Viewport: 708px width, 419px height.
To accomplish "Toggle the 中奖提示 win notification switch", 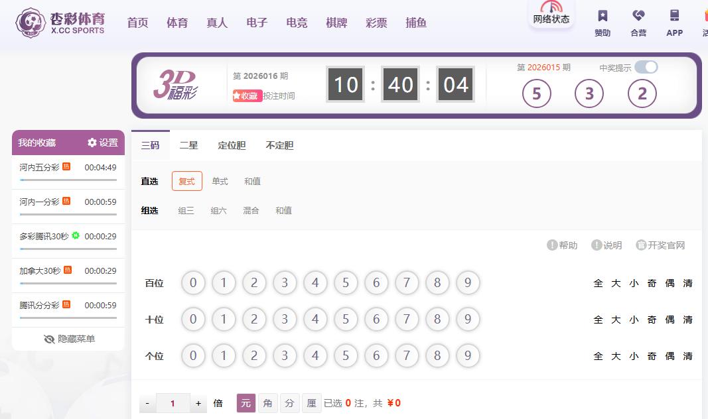I will (x=646, y=67).
